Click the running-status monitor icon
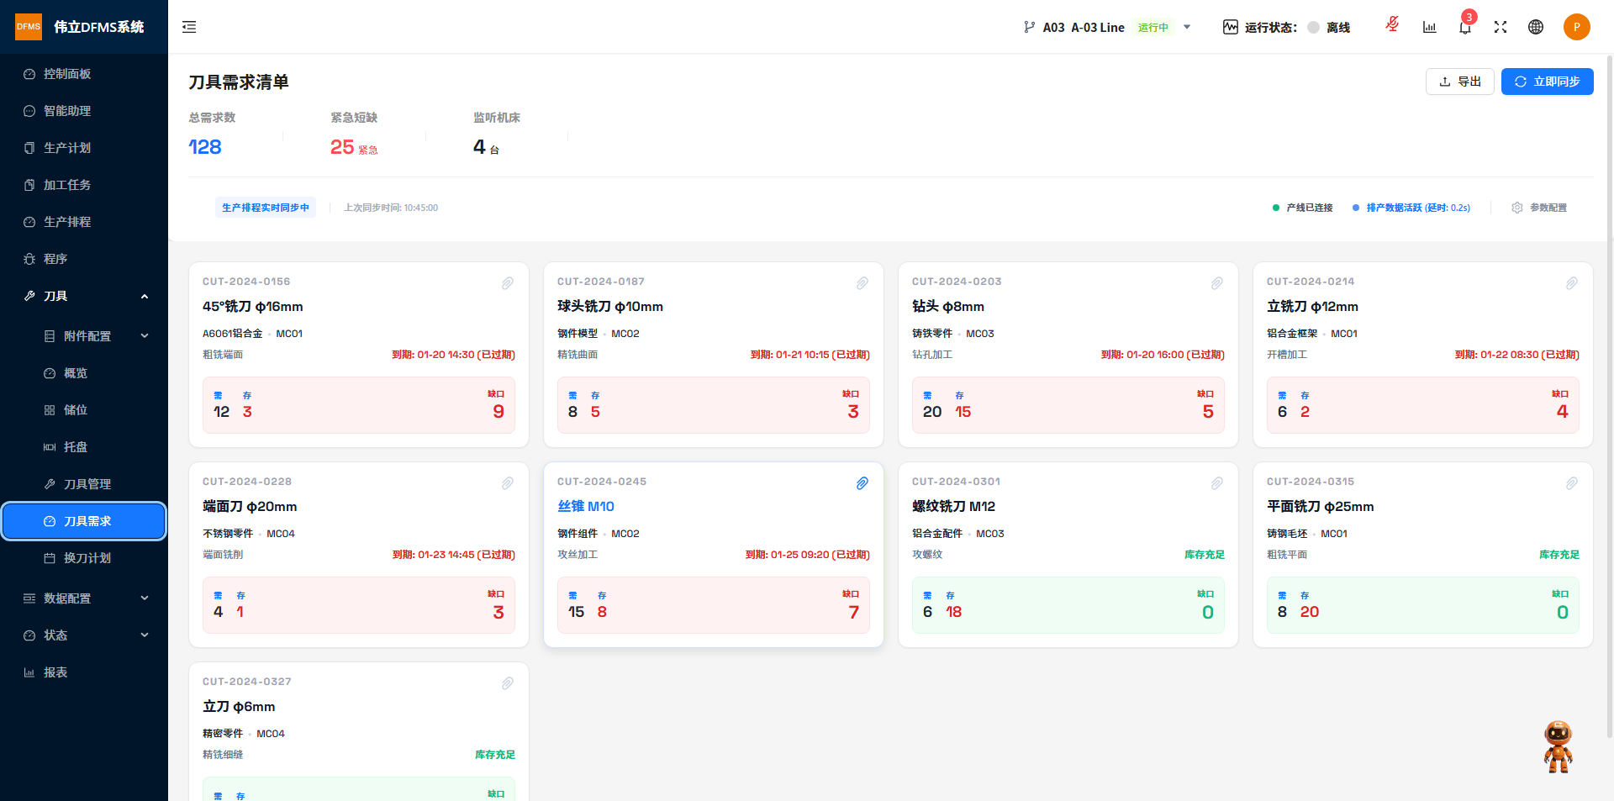The width and height of the screenshot is (1614, 801). click(x=1231, y=27)
